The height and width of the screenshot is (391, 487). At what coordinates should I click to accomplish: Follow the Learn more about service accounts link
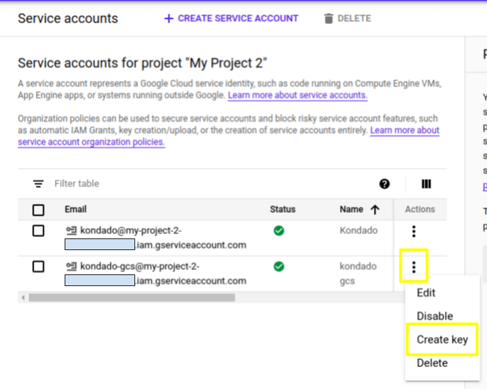[x=297, y=96]
